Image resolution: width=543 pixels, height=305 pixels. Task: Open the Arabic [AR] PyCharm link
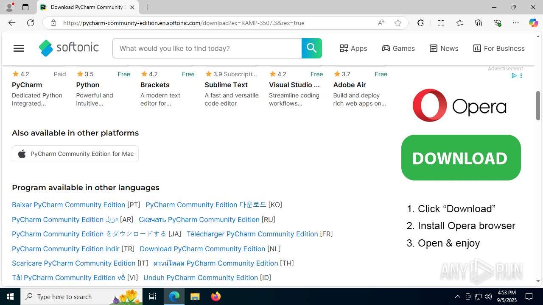(65, 219)
